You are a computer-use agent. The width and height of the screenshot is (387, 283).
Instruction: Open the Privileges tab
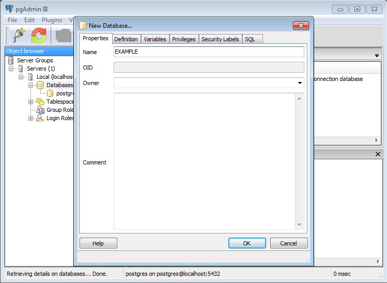[183, 39]
